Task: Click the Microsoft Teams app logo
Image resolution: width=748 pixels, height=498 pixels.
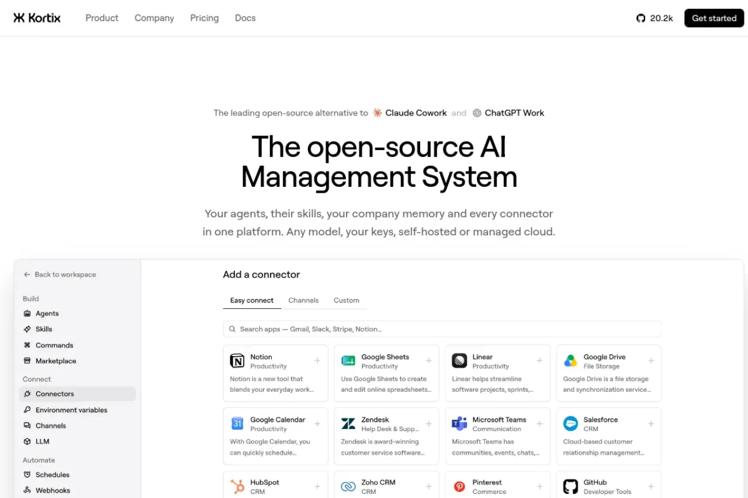Action: coord(459,423)
